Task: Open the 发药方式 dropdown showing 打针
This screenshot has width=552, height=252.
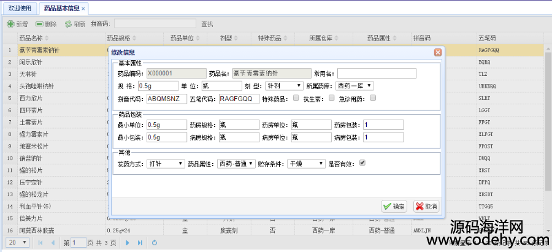Action: (x=165, y=164)
